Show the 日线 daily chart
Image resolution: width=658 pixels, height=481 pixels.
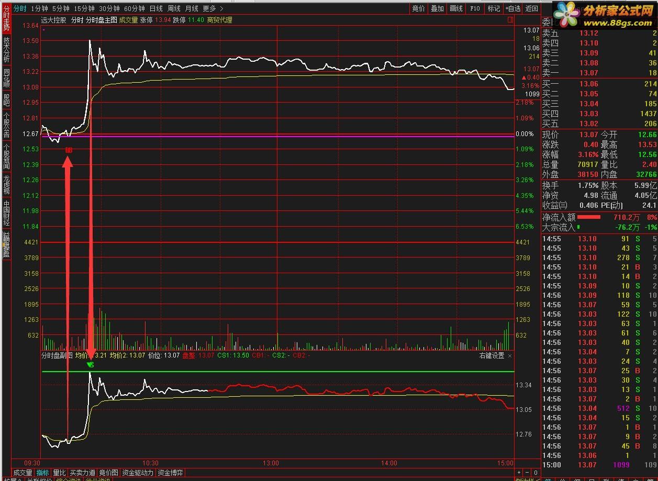[156, 8]
